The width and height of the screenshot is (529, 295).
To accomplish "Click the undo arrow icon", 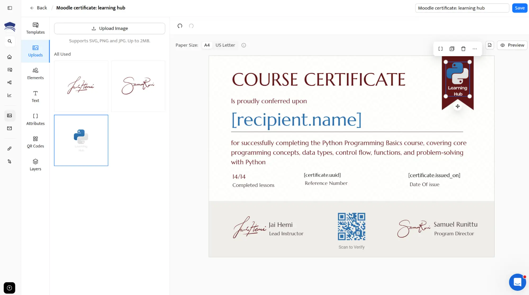I will pos(180,26).
